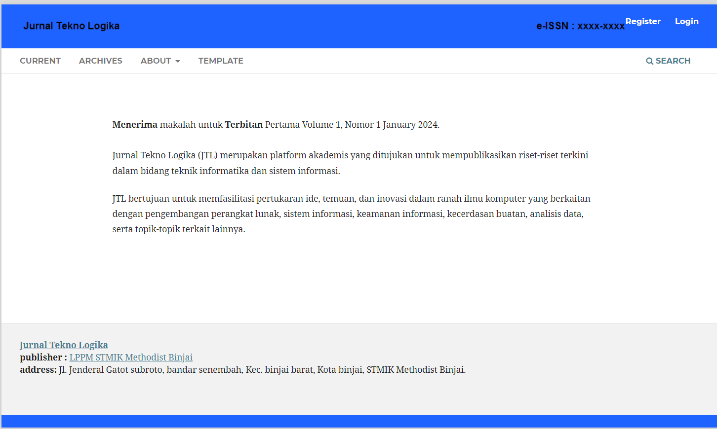
Task: Select the Template navigation item
Action: tap(221, 61)
